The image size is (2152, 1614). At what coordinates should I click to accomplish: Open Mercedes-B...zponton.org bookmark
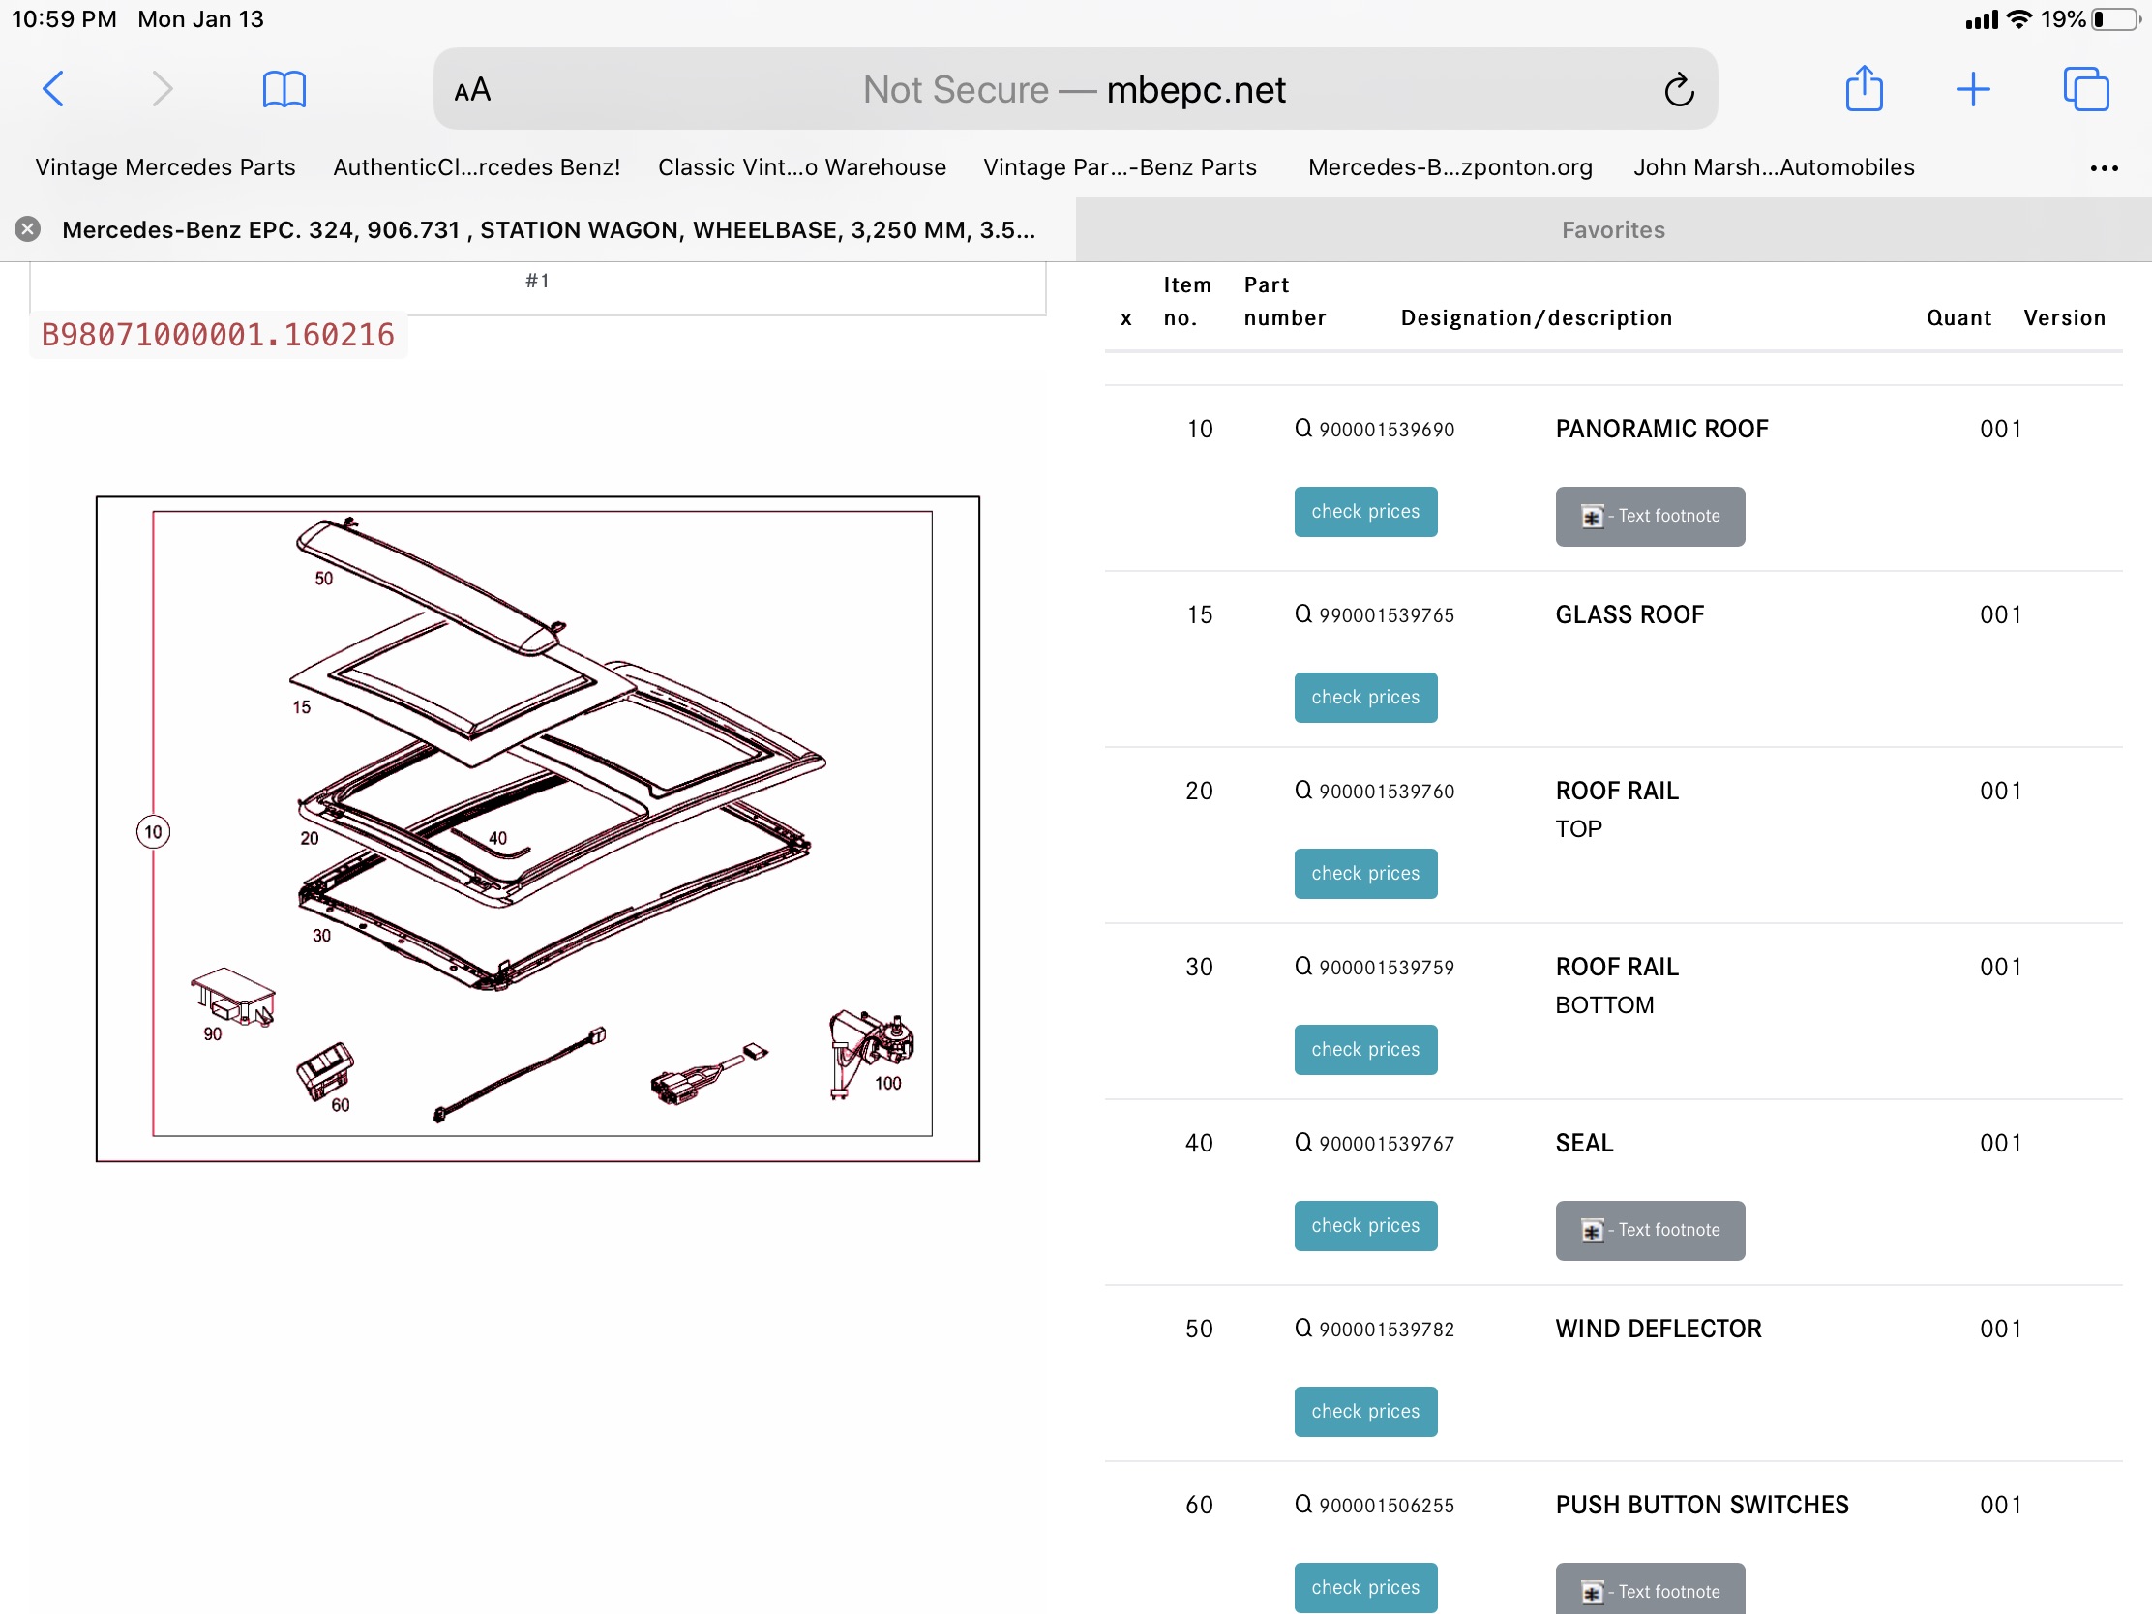pyautogui.click(x=1450, y=167)
